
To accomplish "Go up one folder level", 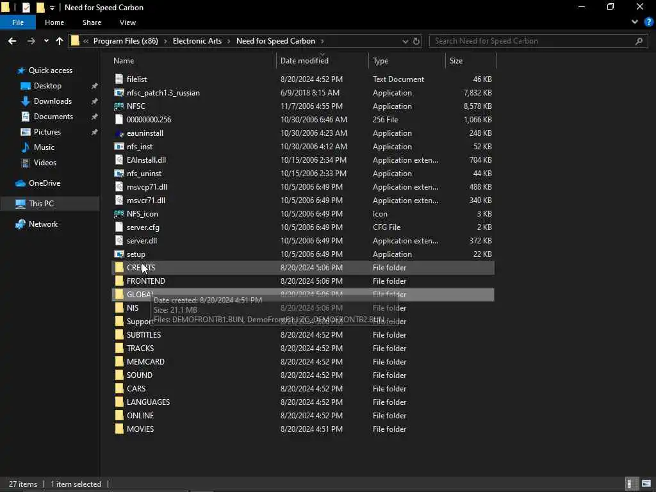I will (x=60, y=41).
